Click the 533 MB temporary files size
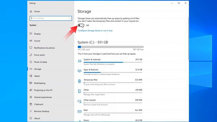Viewport: 217px width, 122px height. 139,80
